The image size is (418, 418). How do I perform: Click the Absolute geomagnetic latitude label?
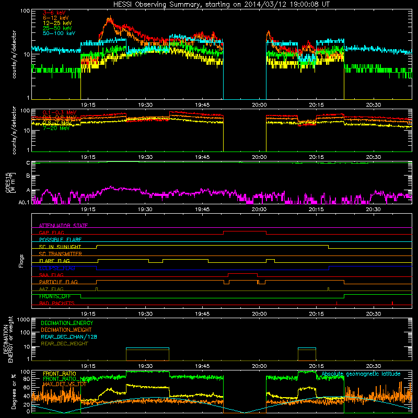pyautogui.click(x=361, y=374)
